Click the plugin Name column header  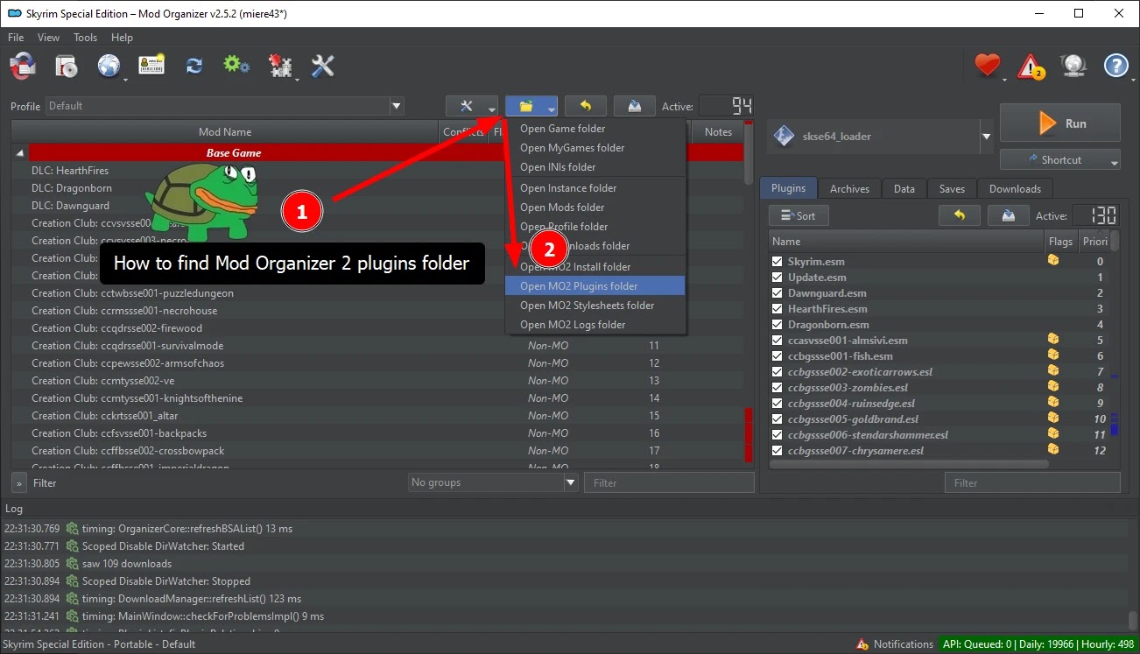(x=906, y=242)
